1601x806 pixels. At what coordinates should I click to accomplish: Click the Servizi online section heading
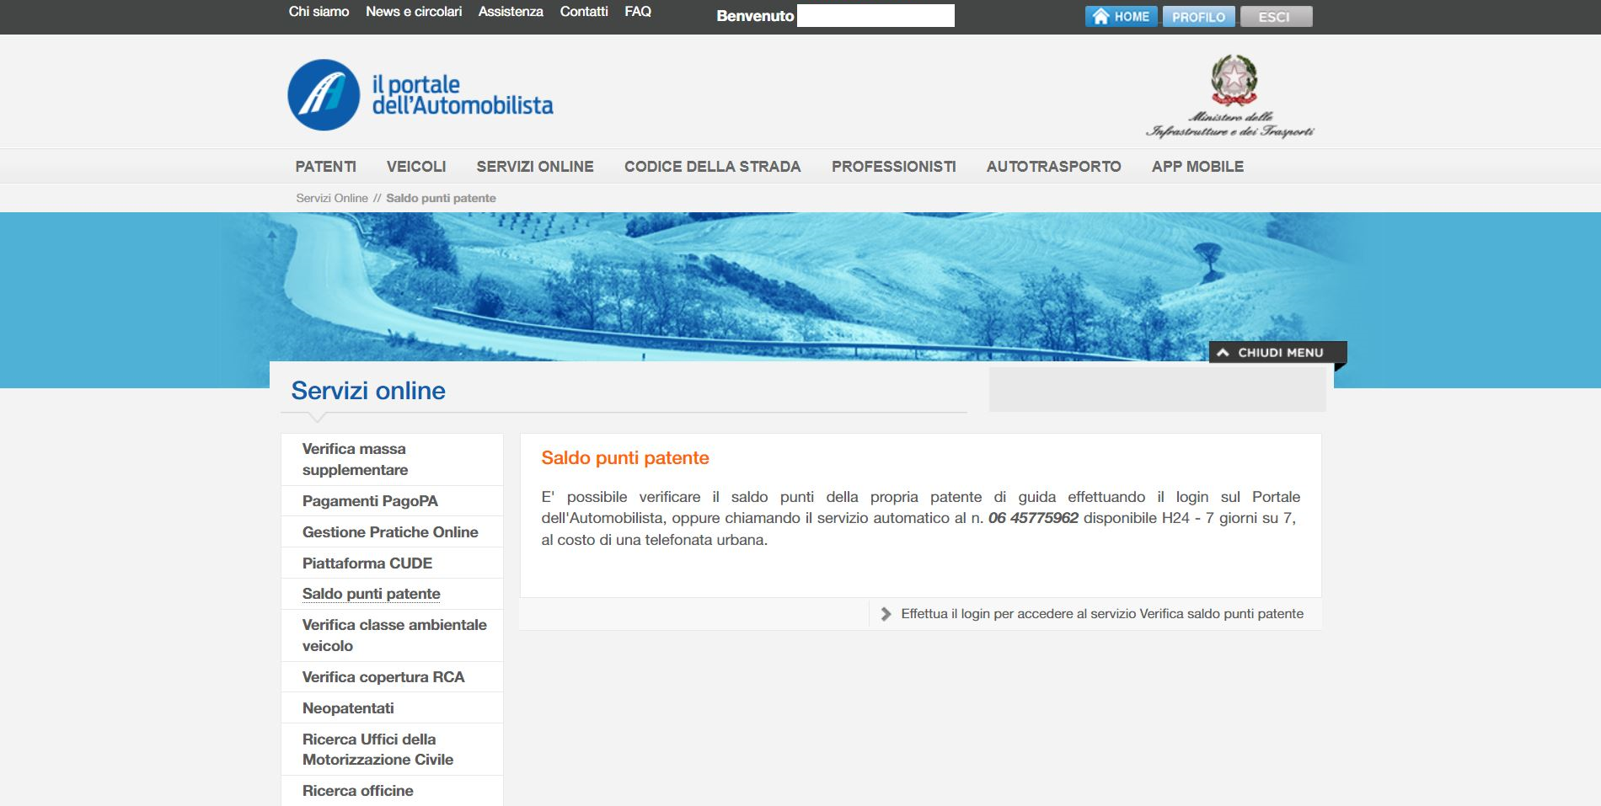368,391
